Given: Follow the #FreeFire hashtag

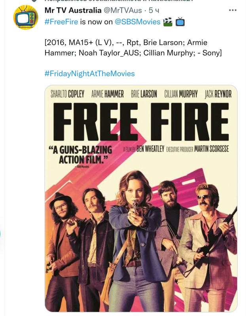Looking at the screenshot, I should [x=61, y=22].
